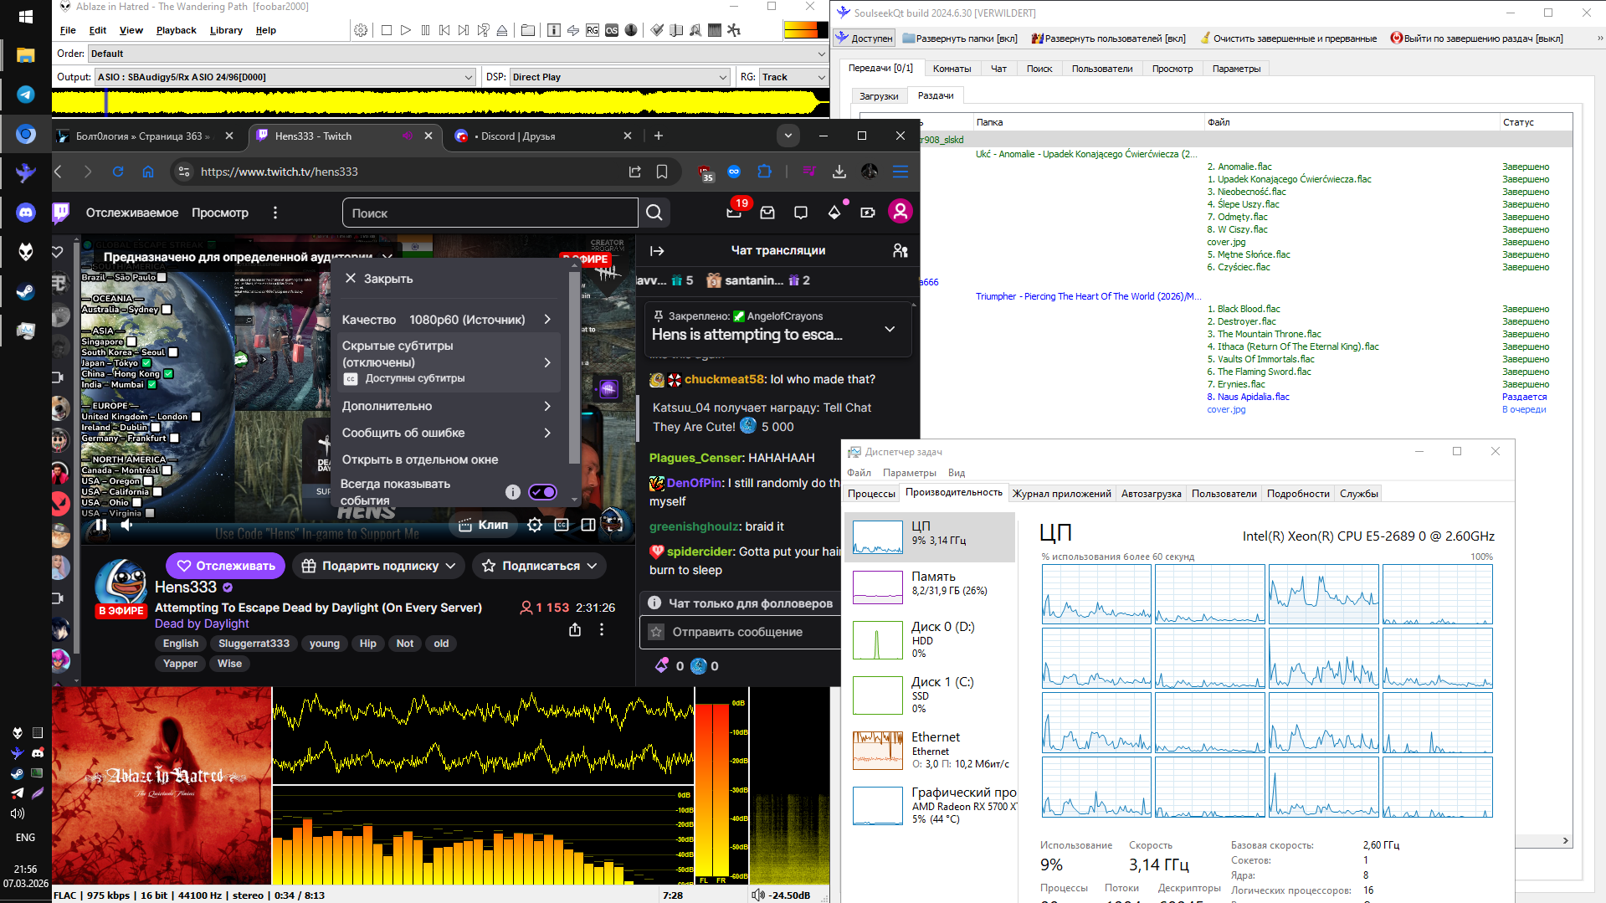Skip to next track in foobar2000
The width and height of the screenshot is (1606, 903).
[x=464, y=30]
